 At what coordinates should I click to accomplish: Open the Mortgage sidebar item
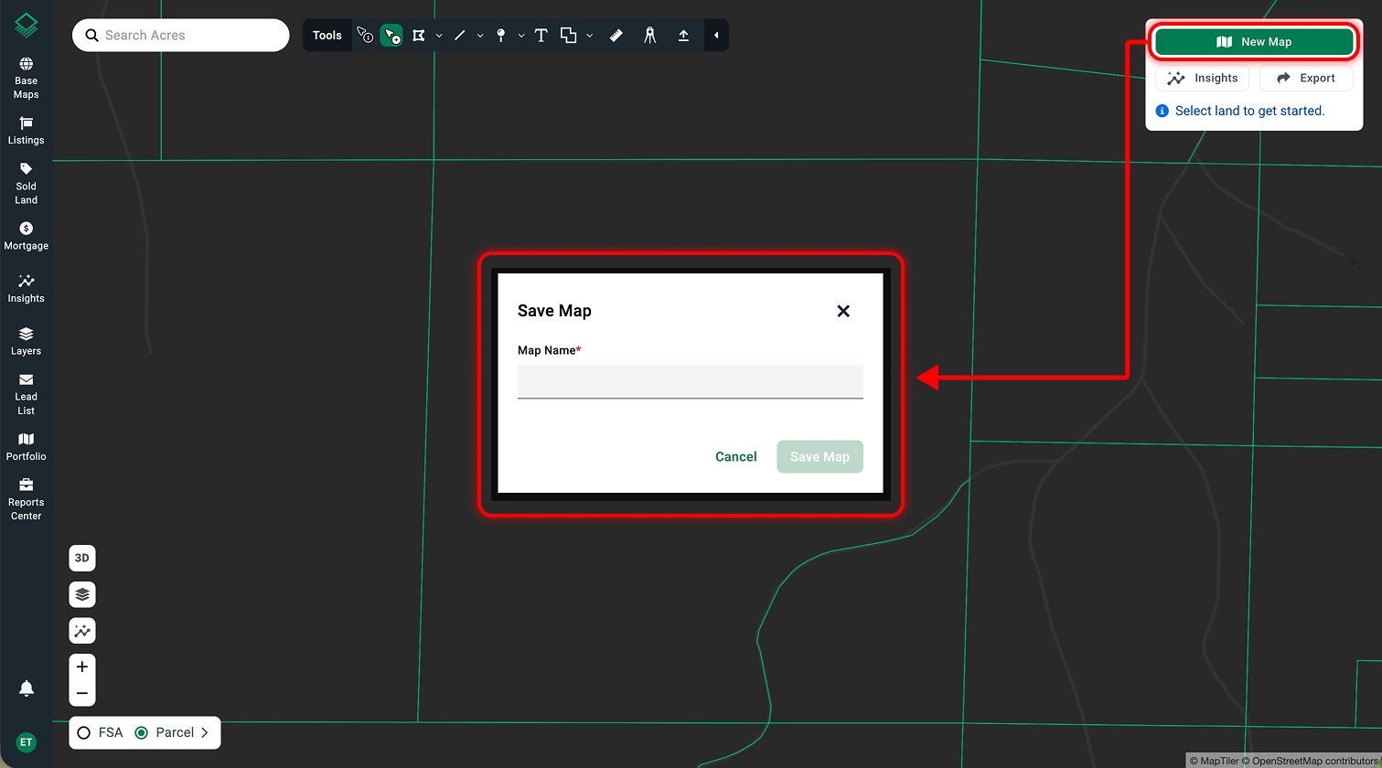[26, 237]
